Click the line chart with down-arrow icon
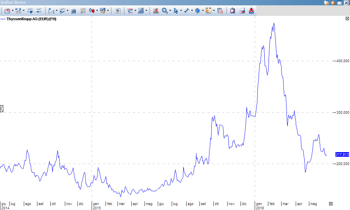The height and width of the screenshot is (210, 350). [x=62, y=11]
